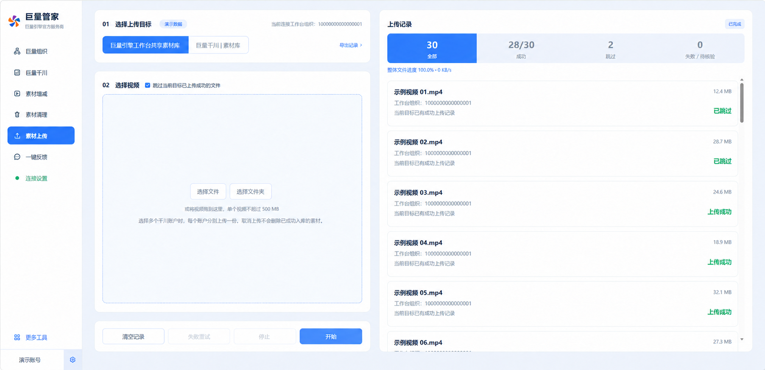765x370 pixels.
Task: Toggle 跳过当前目标已上传成功的文件 checkbox
Action: [148, 85]
